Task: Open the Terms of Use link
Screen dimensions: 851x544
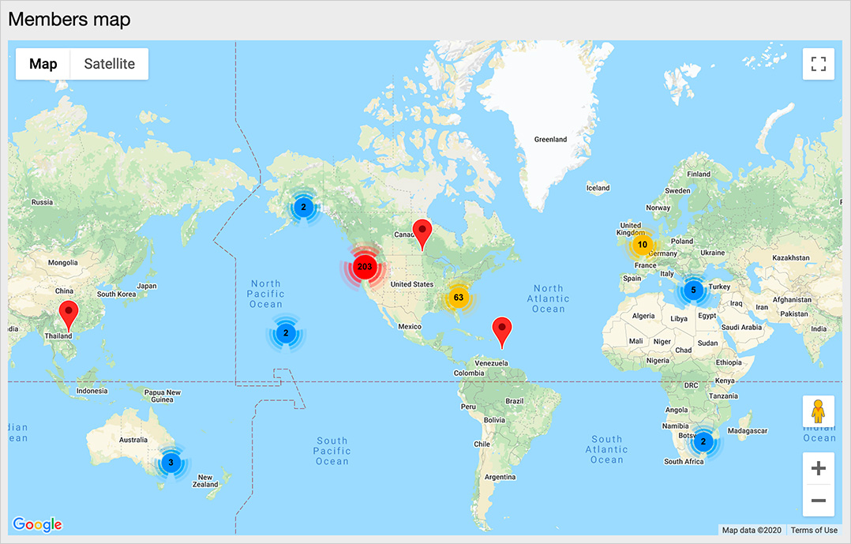Action: click(x=814, y=530)
